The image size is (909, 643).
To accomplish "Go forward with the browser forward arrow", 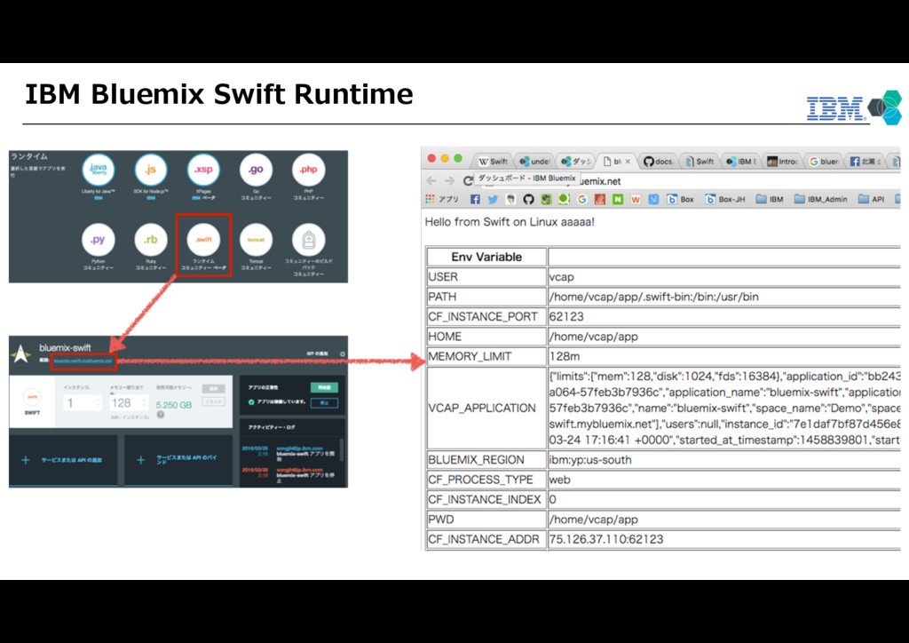I will pos(449,181).
